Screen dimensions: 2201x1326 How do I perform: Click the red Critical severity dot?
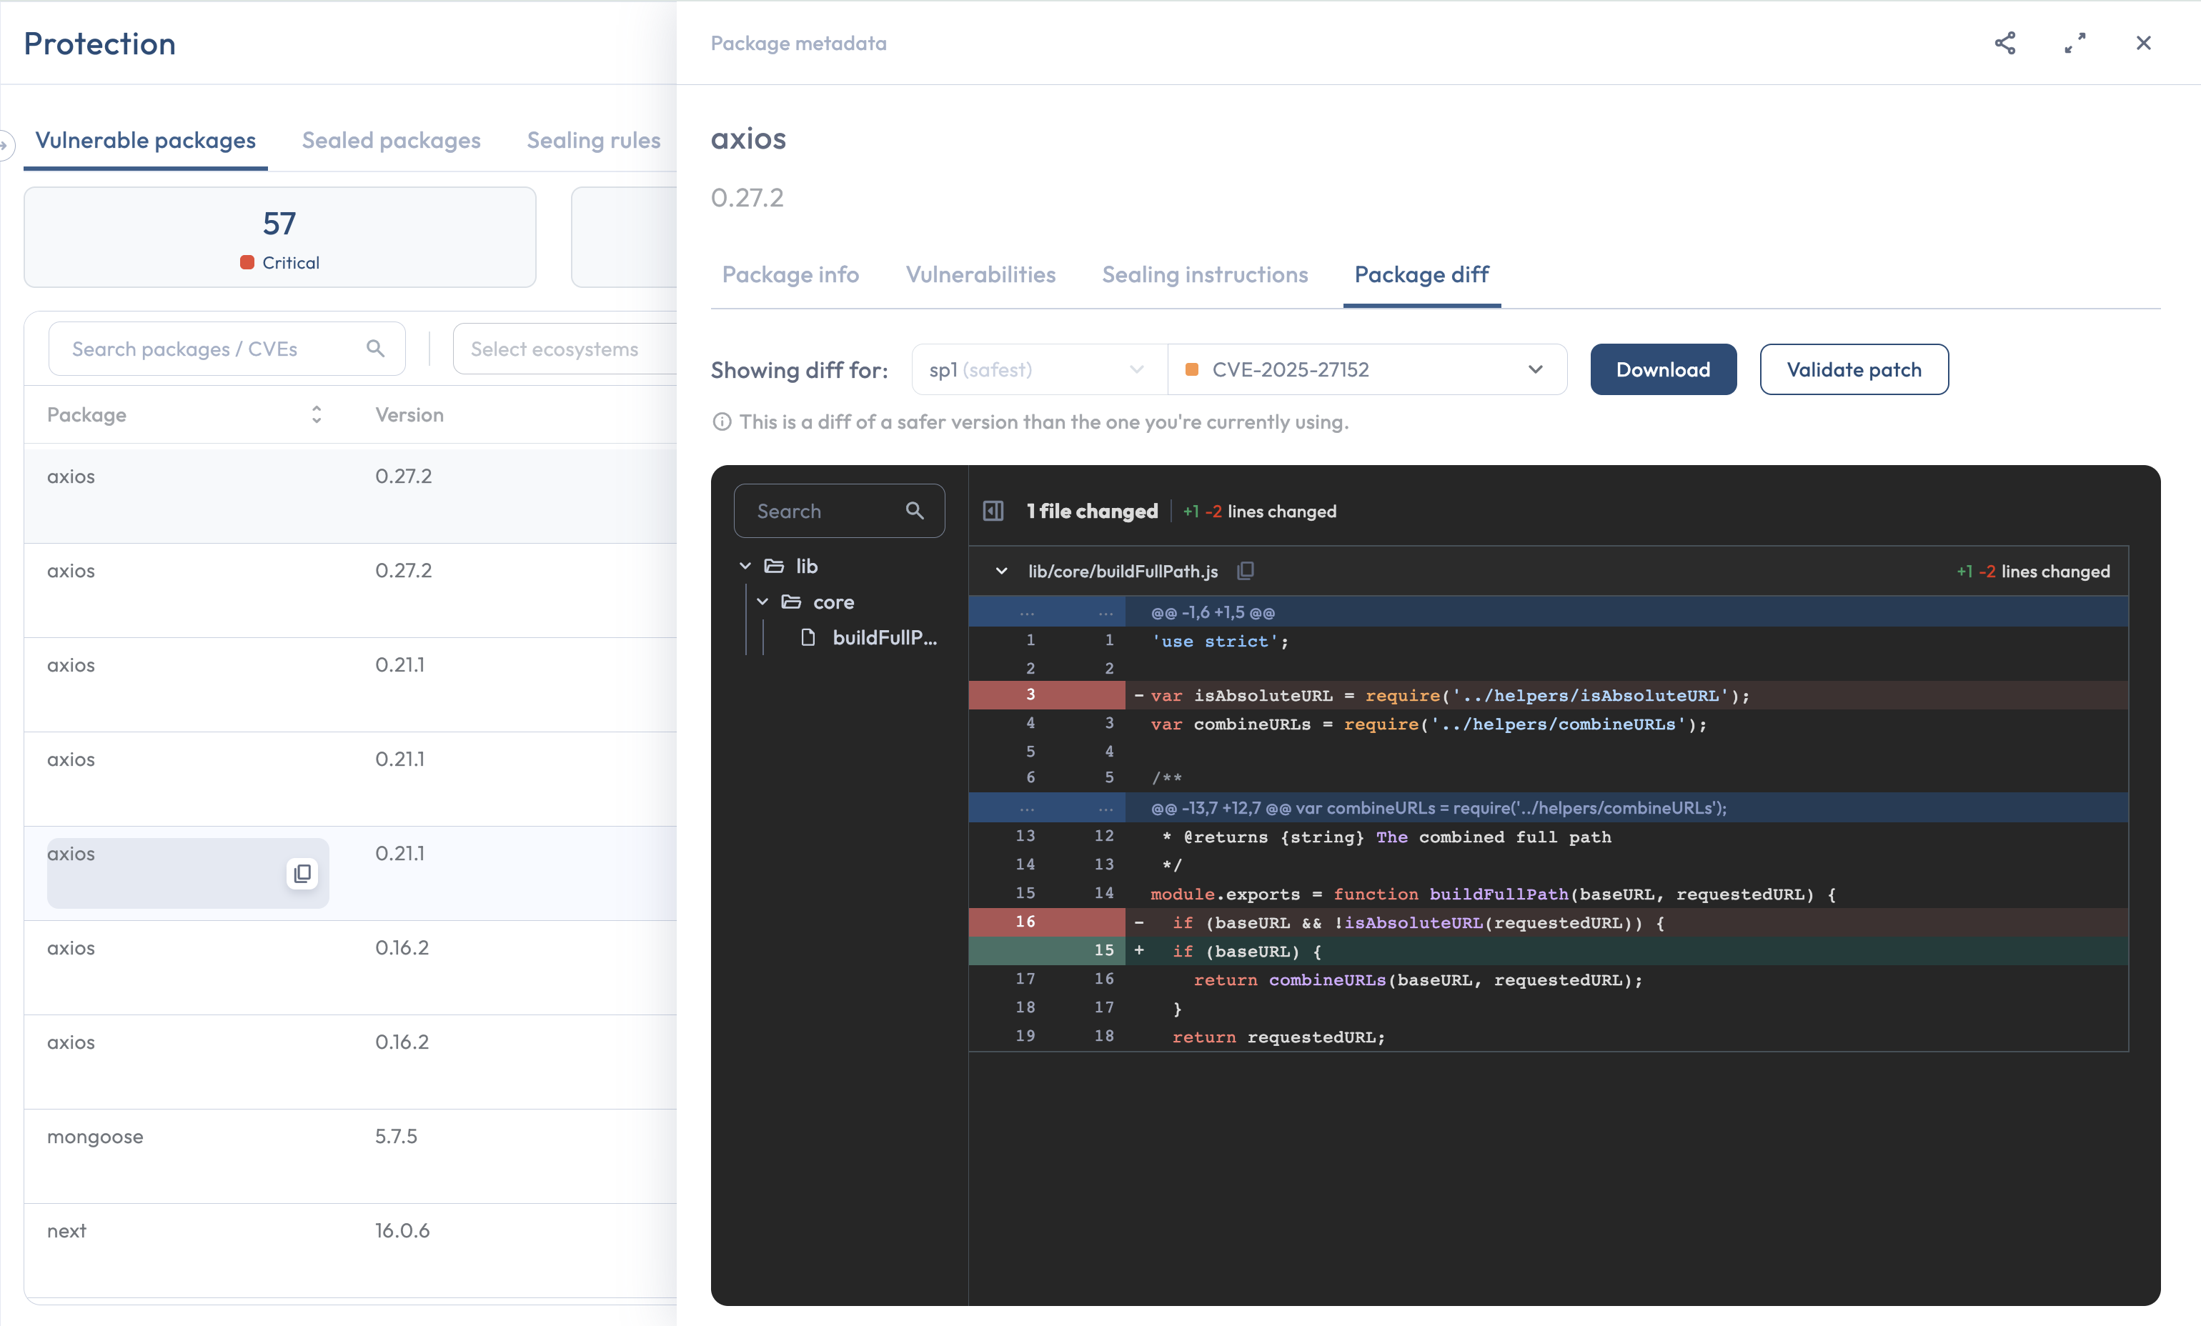click(247, 262)
